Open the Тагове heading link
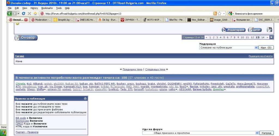Viewport: 279px width, 136px height. coord(20,56)
